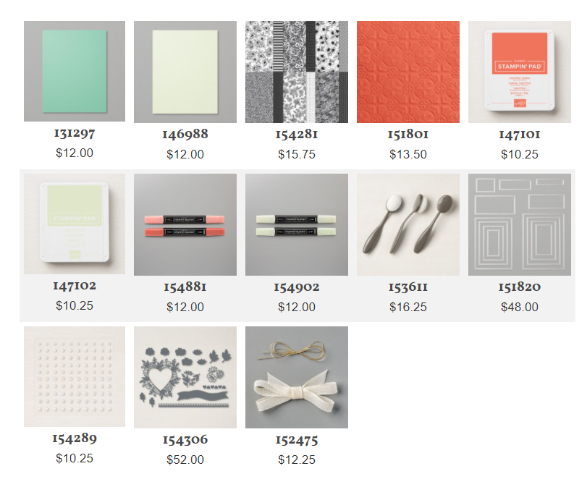Open product number 154281 link
The width and height of the screenshot is (587, 487).
click(x=297, y=135)
